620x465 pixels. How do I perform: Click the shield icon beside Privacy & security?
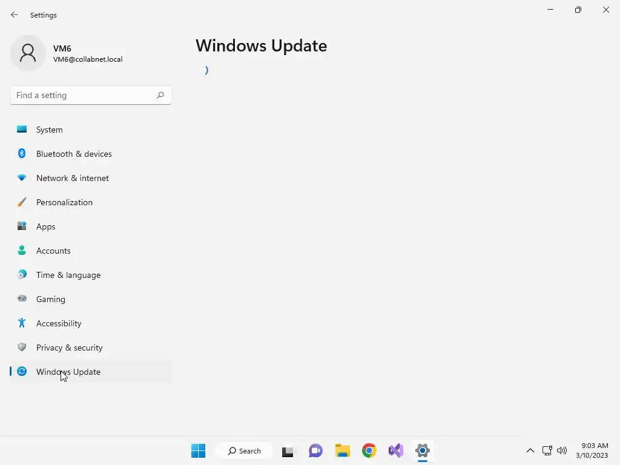(x=22, y=347)
